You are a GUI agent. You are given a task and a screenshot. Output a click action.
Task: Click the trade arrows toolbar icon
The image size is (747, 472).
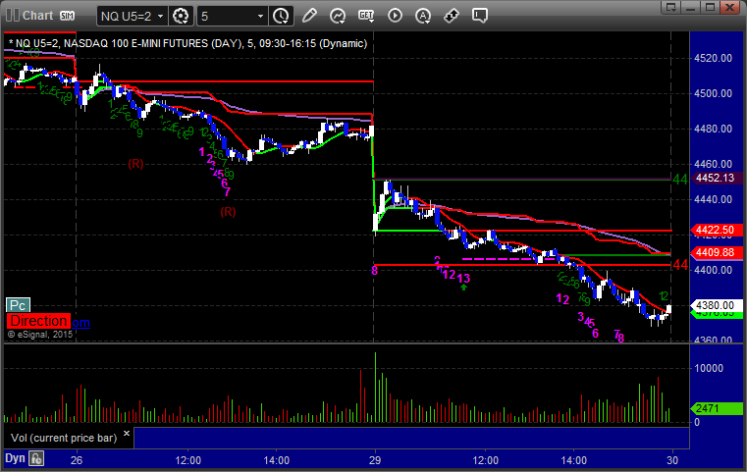(x=452, y=16)
